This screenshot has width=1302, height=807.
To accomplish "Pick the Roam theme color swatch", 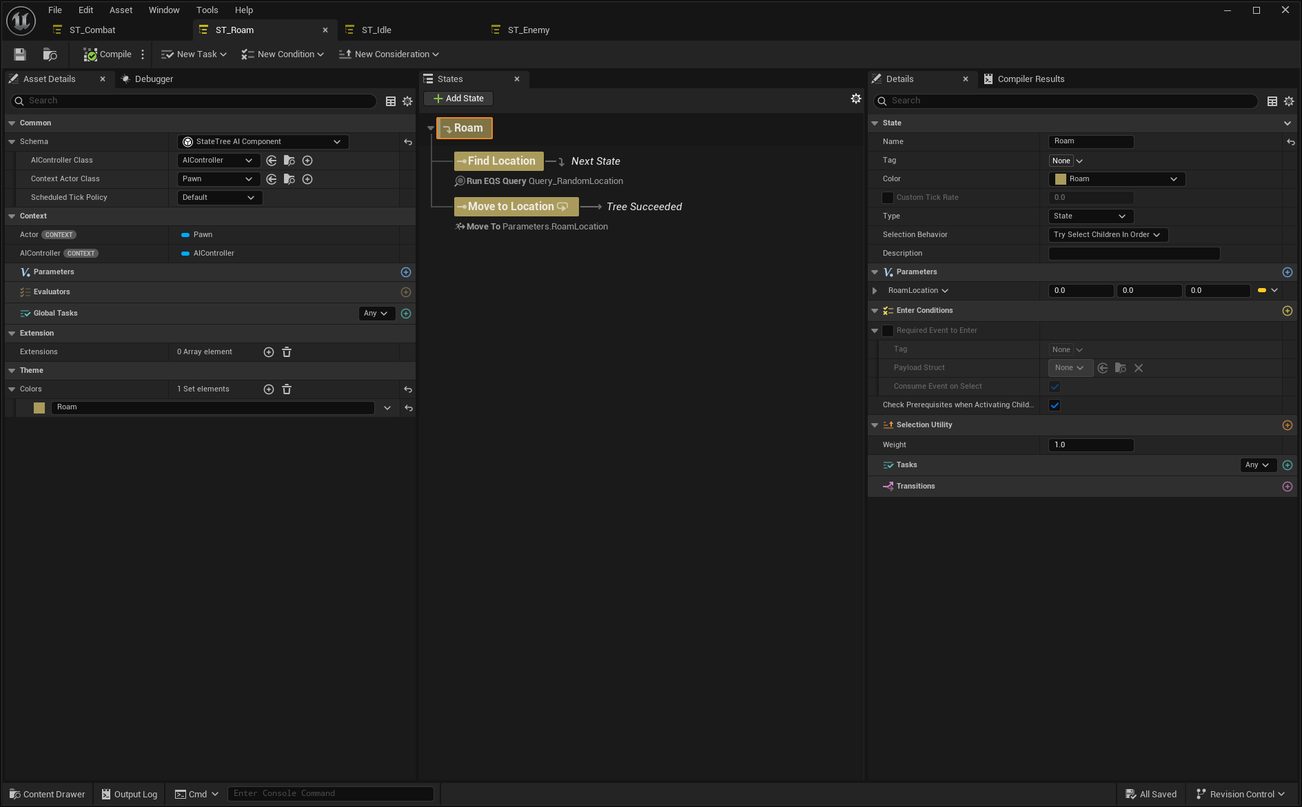I will coord(39,407).
